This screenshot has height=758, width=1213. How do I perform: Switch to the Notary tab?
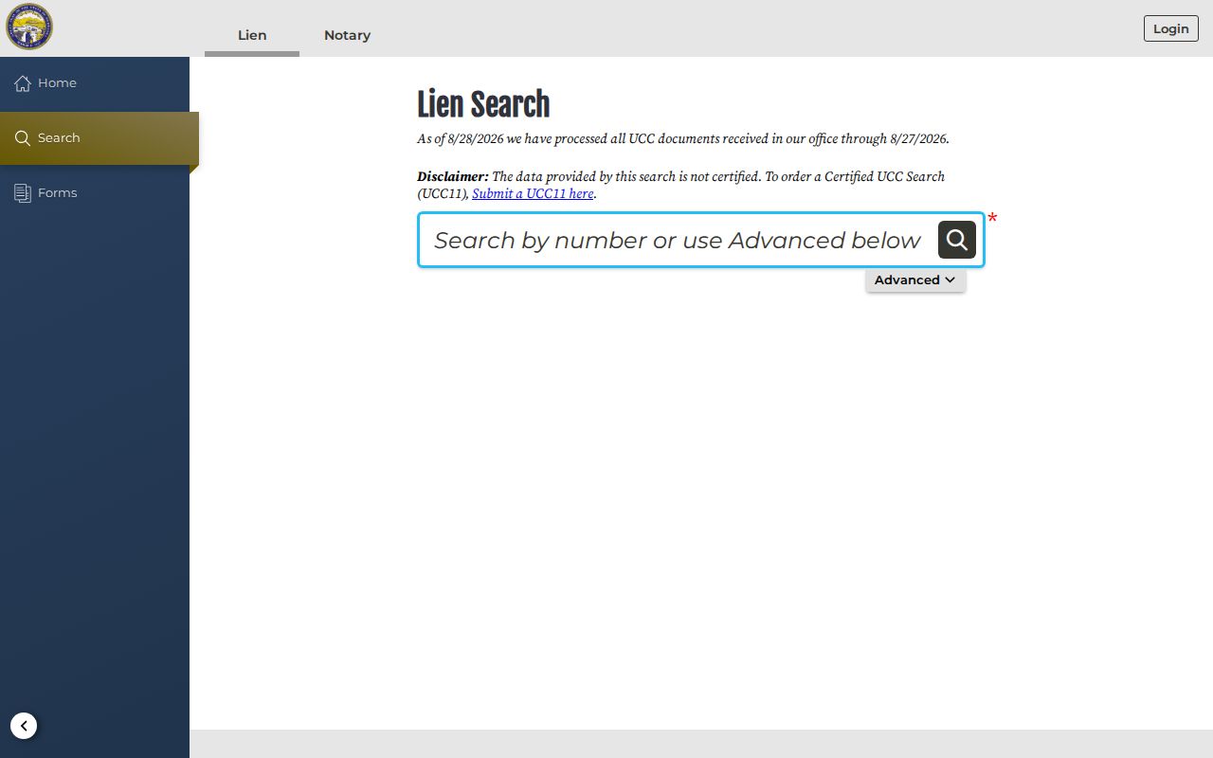347,35
